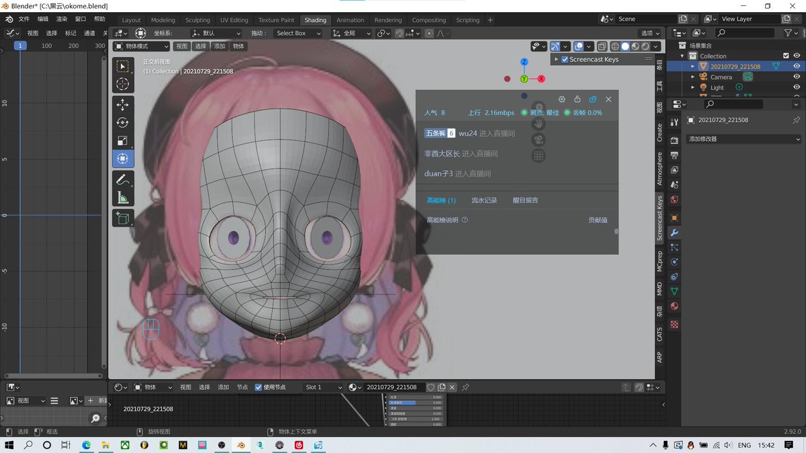Image resolution: width=806 pixels, height=453 pixels.
Task: Click the 添加 menu in viewport header
Action: tap(220, 46)
